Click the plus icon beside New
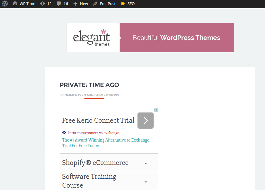The width and height of the screenshot is (265, 190). 75,4
